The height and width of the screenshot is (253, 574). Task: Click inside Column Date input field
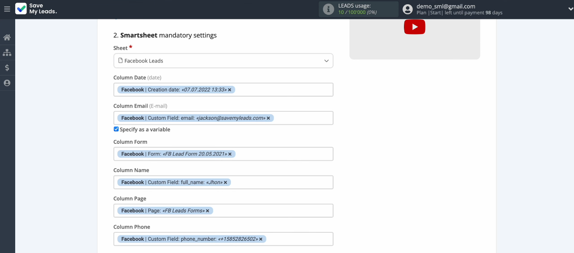tap(223, 89)
